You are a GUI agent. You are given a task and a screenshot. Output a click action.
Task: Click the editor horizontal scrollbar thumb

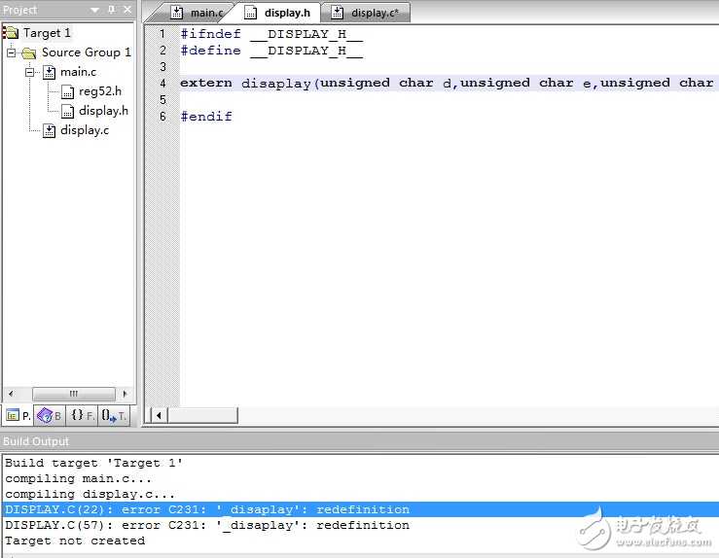[202, 415]
